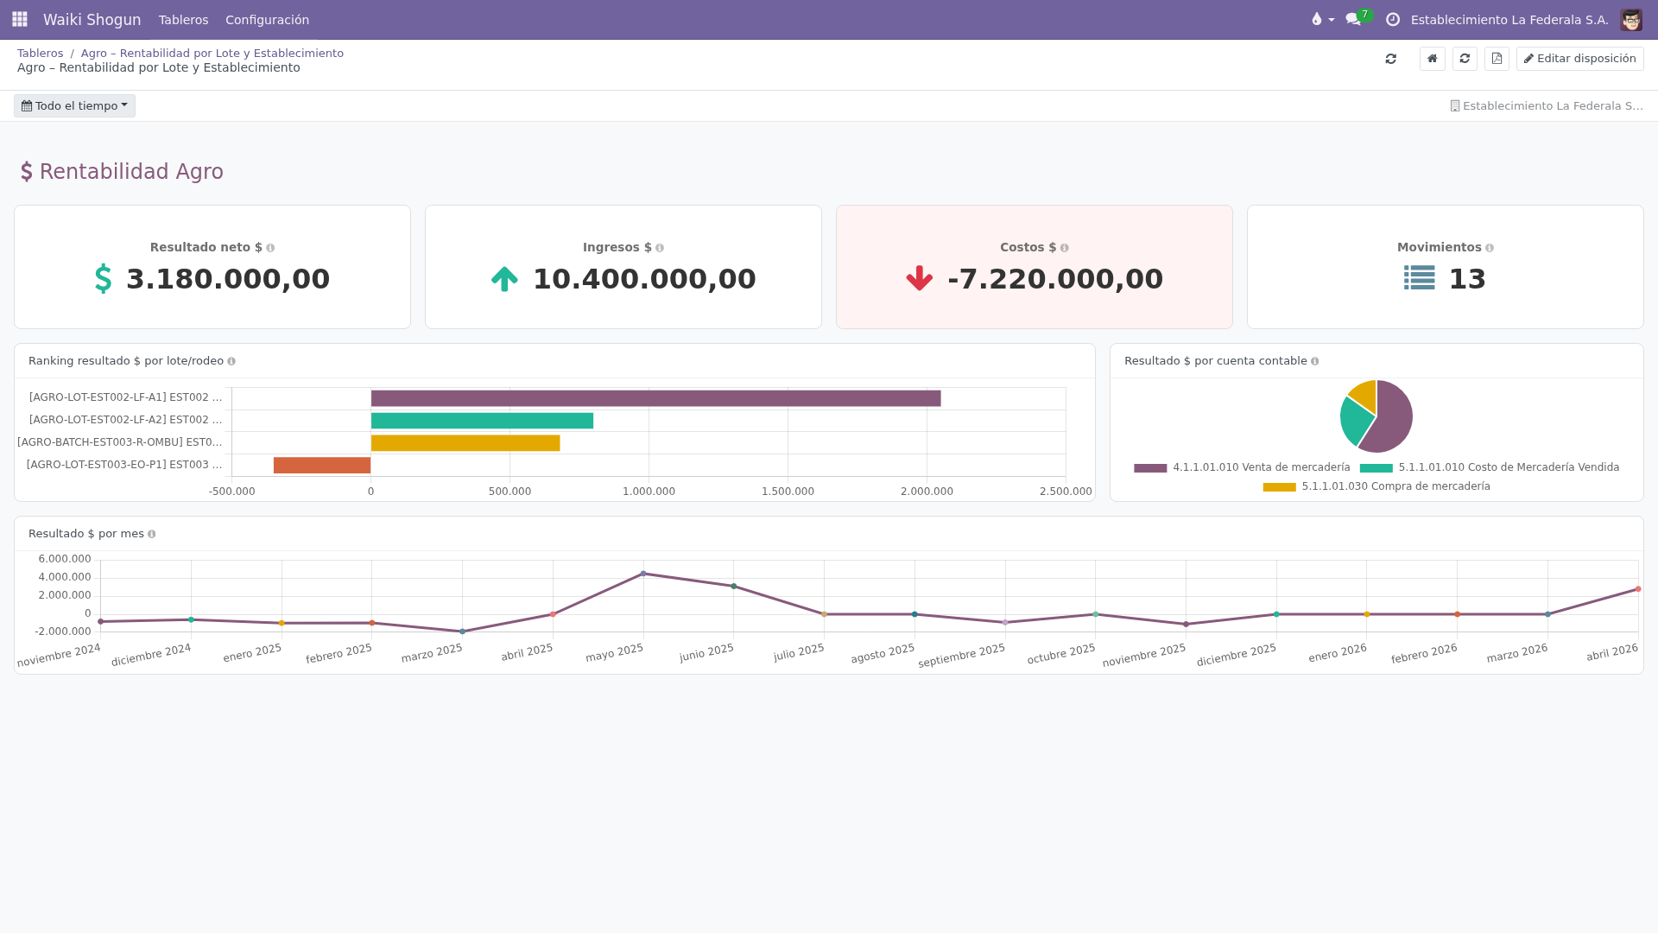This screenshot has width=1658, height=933.
Task: Open the Configuración menu
Action: click(267, 19)
